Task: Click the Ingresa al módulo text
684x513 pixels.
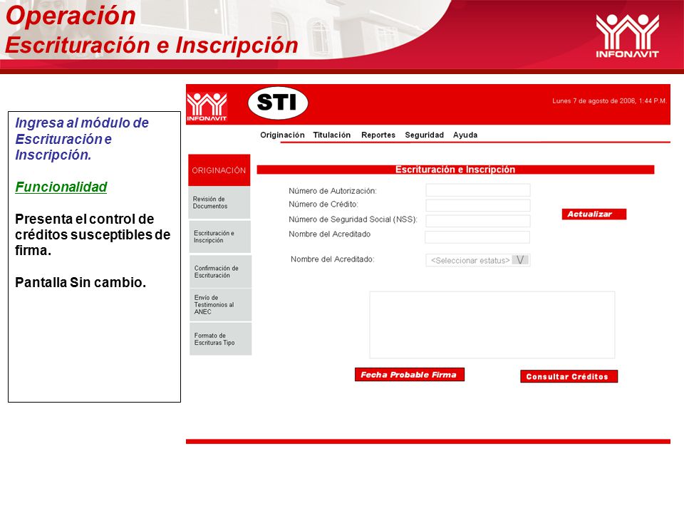Action: (82, 138)
